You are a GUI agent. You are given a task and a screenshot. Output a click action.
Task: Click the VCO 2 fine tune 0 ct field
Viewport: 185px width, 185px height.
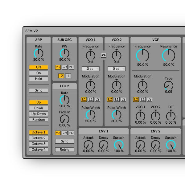(117, 68)
